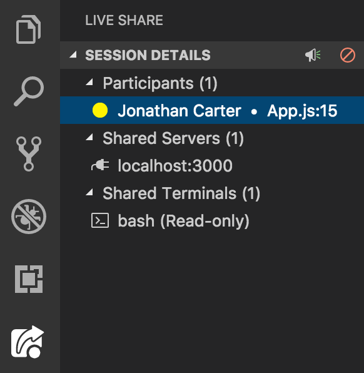The image size is (364, 373).
Task: Open the Explorer files view
Action: coord(29,29)
